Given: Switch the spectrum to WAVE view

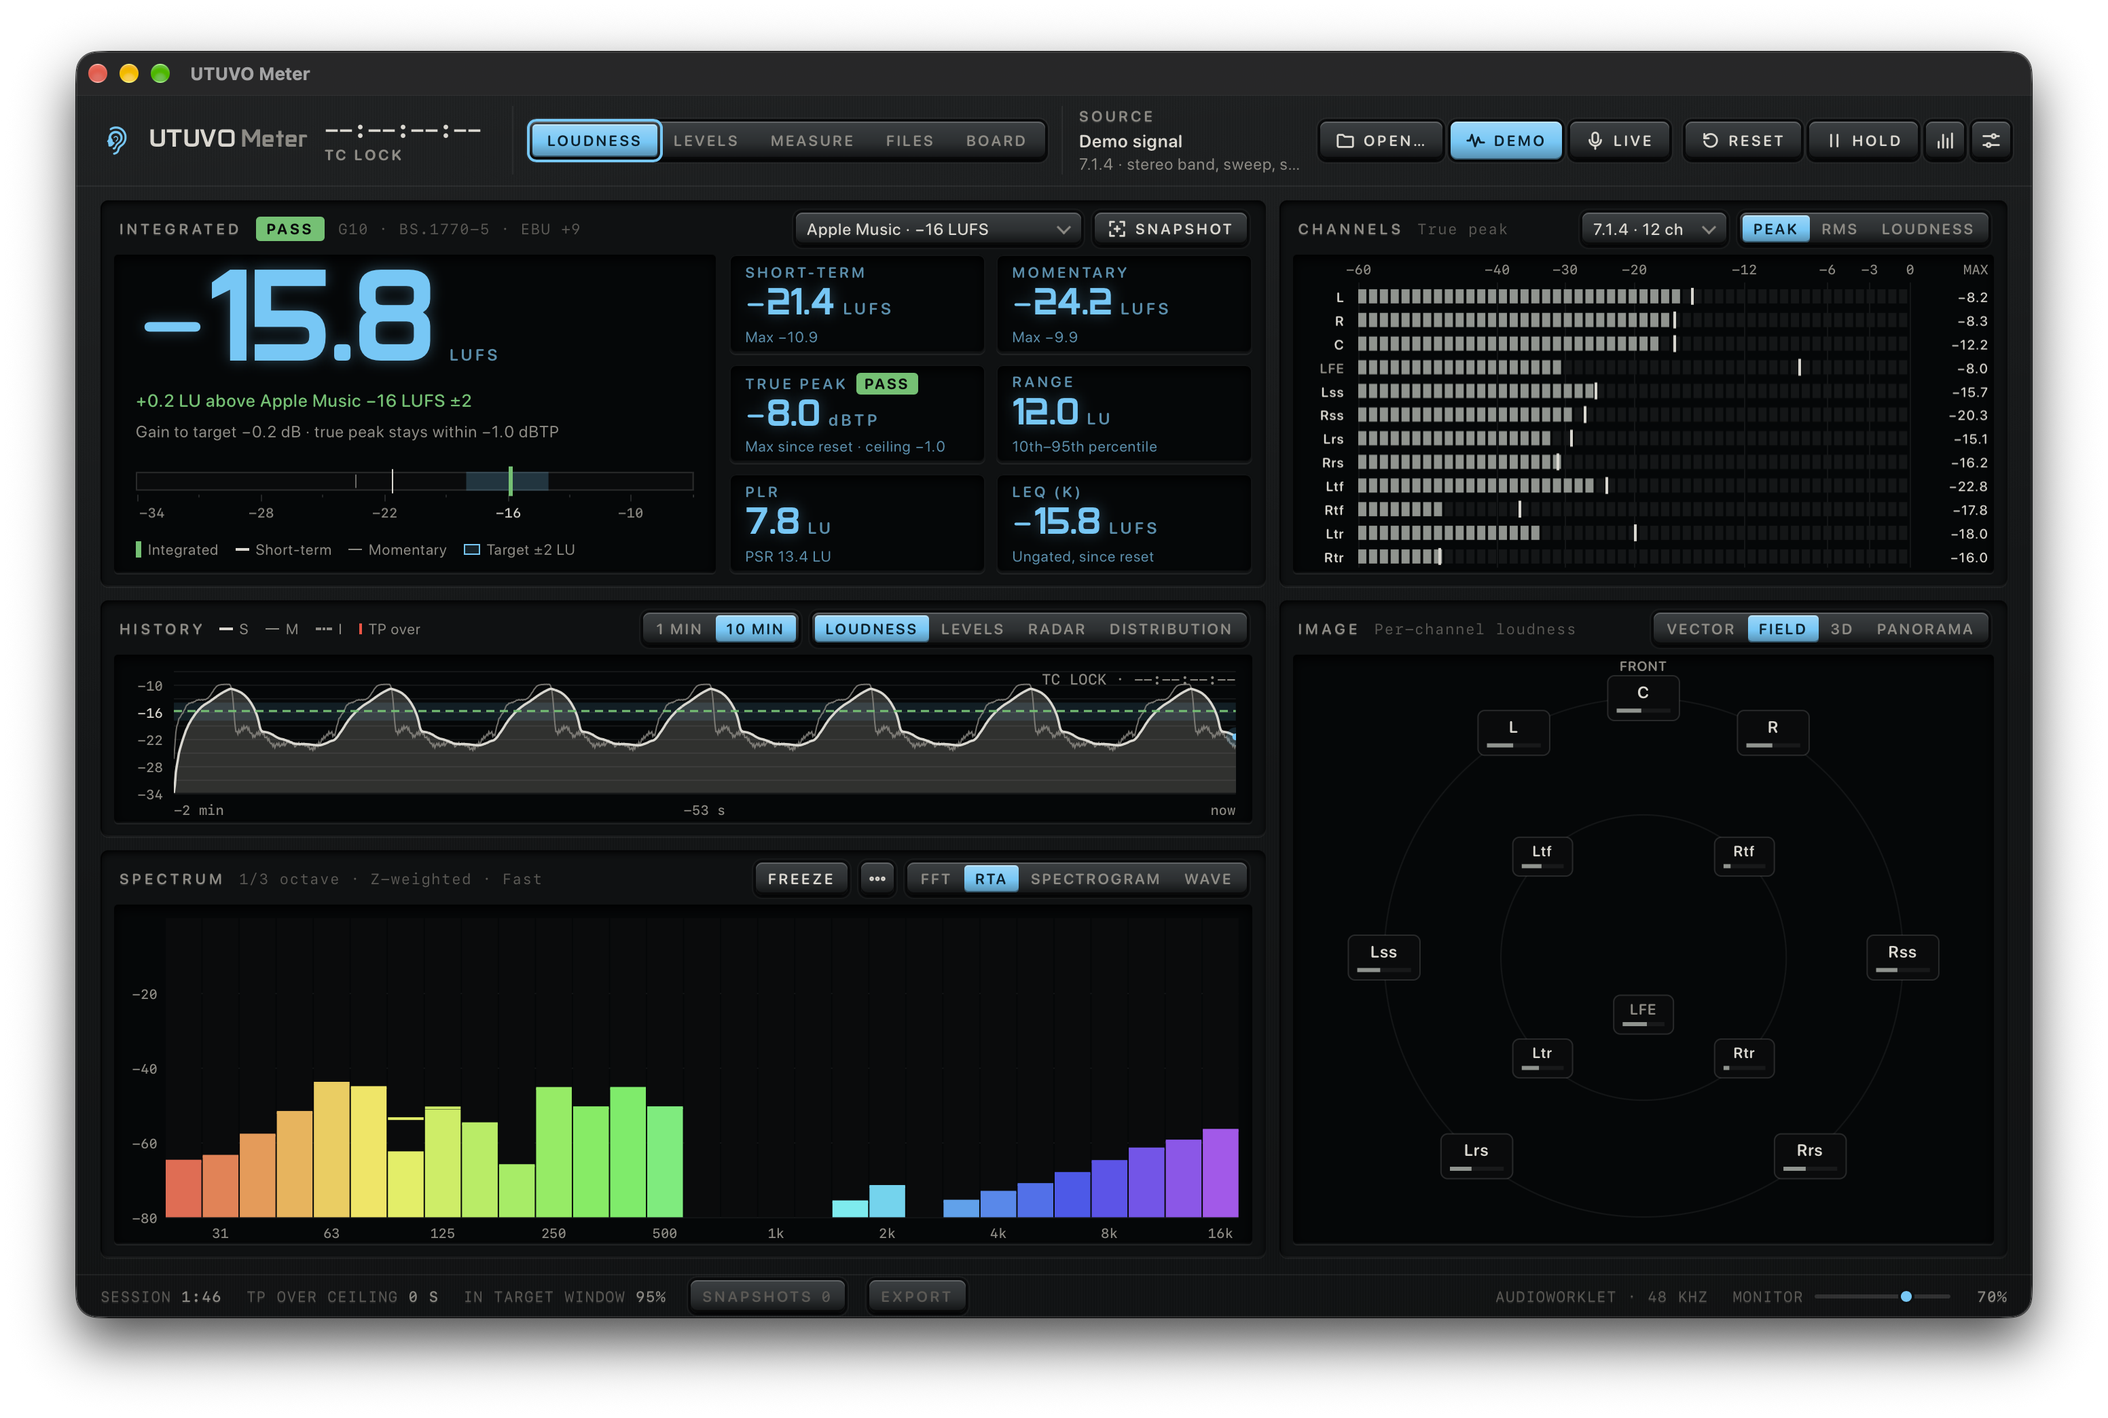Looking at the screenshot, I should tap(1207, 879).
